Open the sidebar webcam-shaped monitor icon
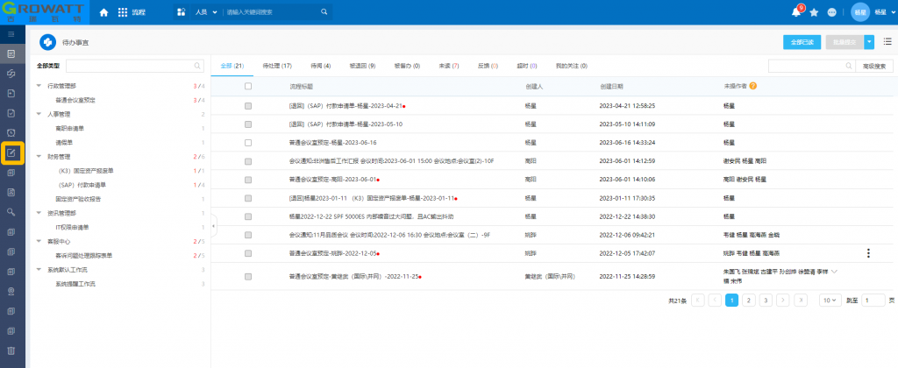The image size is (898, 368). click(x=11, y=291)
